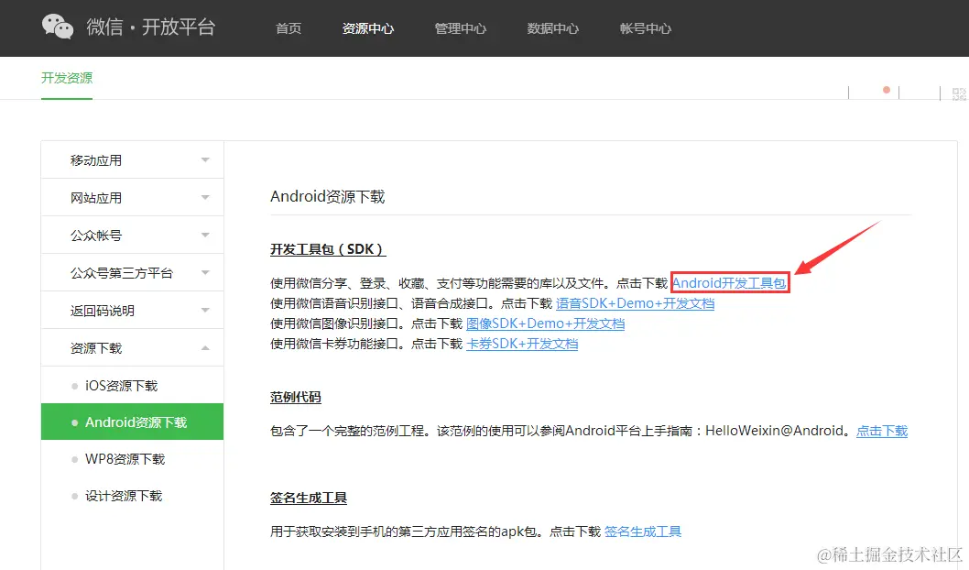Open 设计资源下载 in the sidebar
Screen dimensions: 969x570
(132, 496)
